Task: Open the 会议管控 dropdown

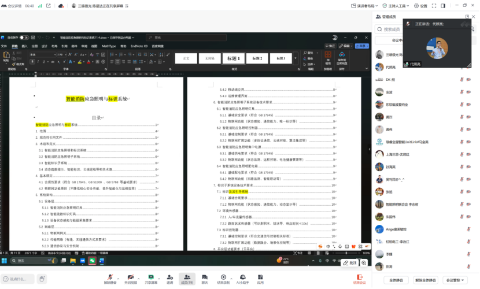Action: coord(457,280)
